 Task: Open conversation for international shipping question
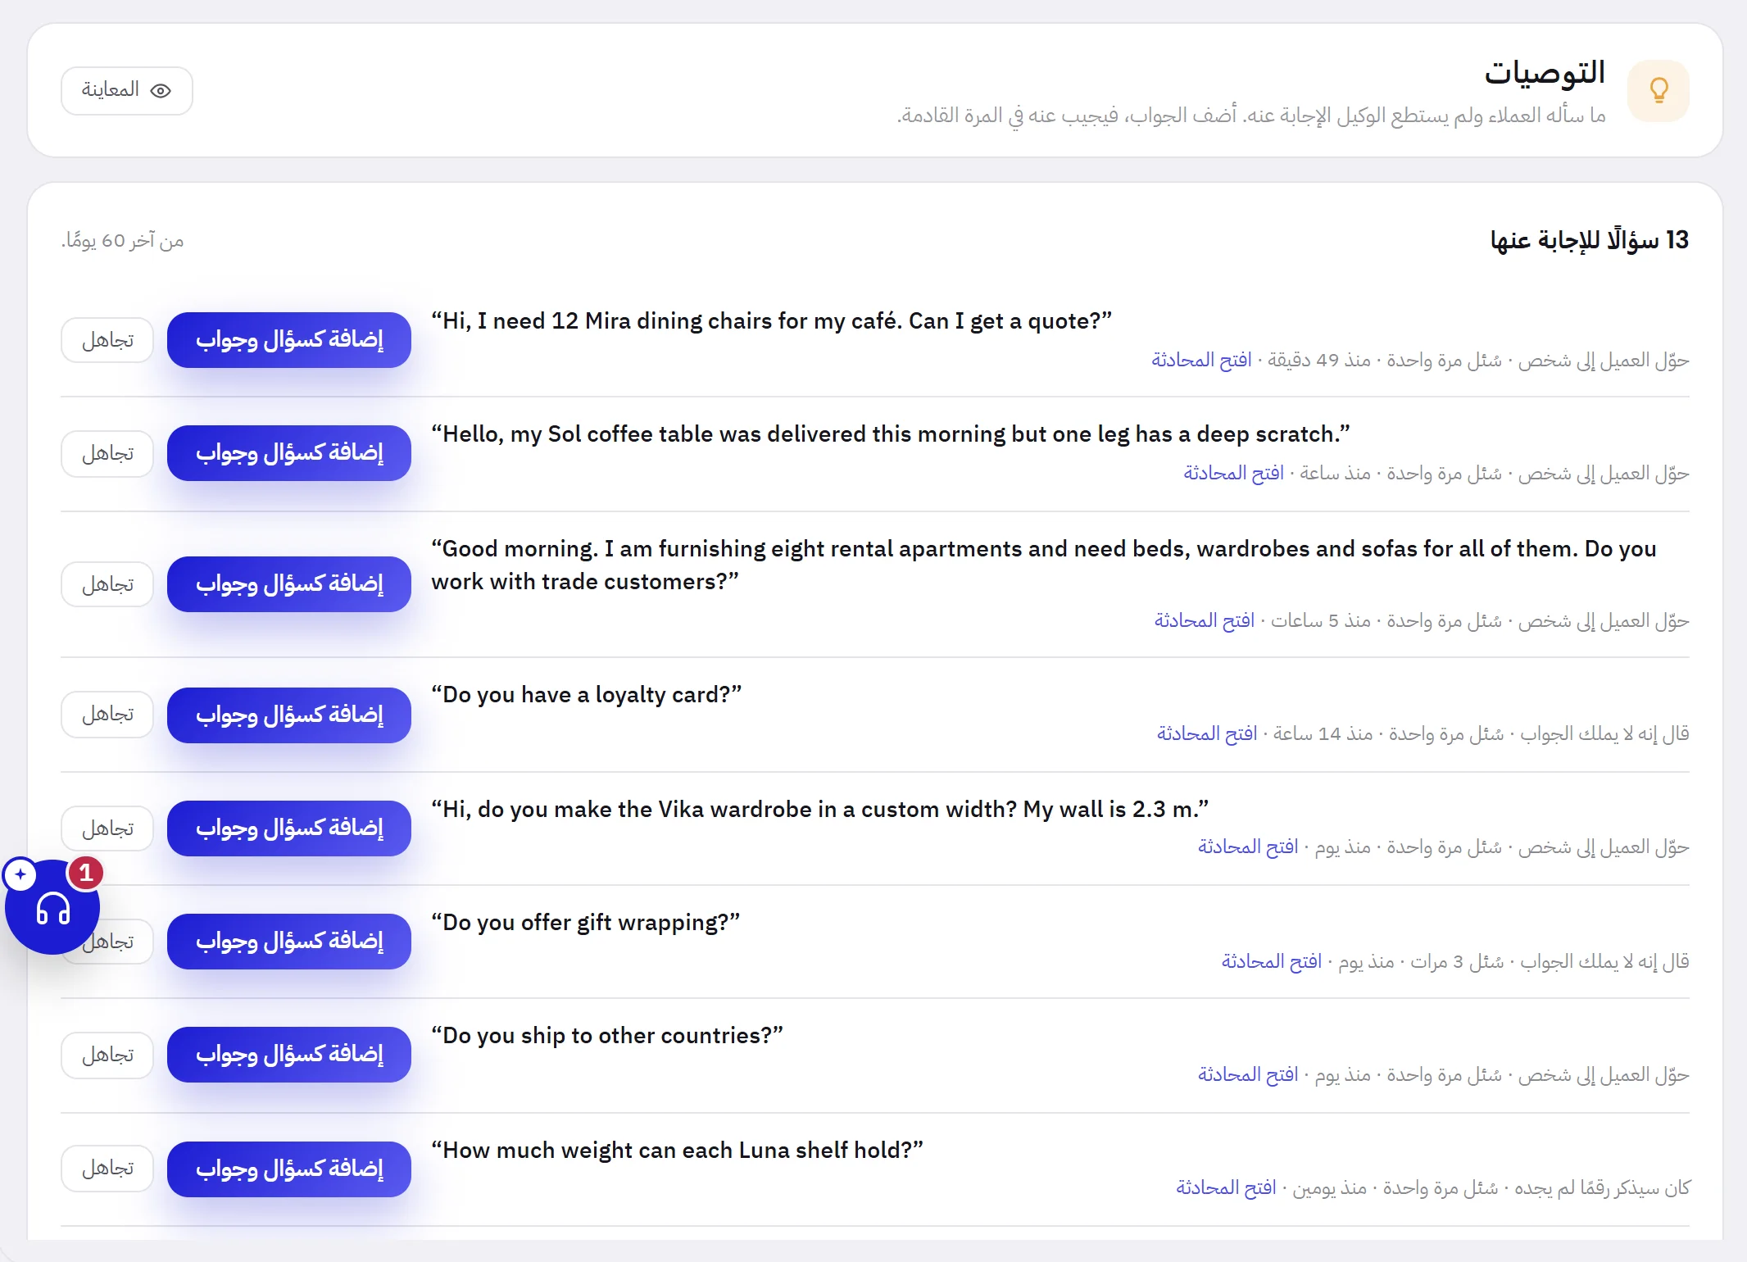pyautogui.click(x=1248, y=1074)
